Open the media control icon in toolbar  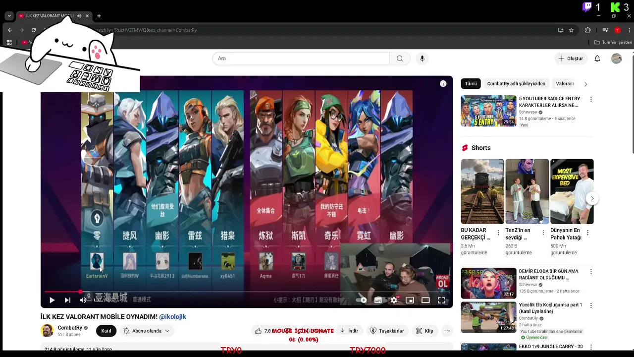[x=605, y=30]
